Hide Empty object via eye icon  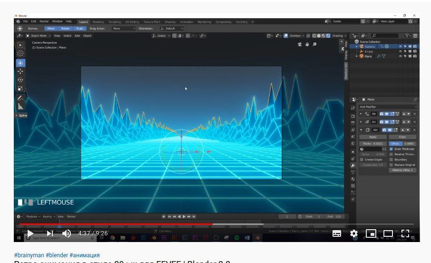(x=400, y=51)
